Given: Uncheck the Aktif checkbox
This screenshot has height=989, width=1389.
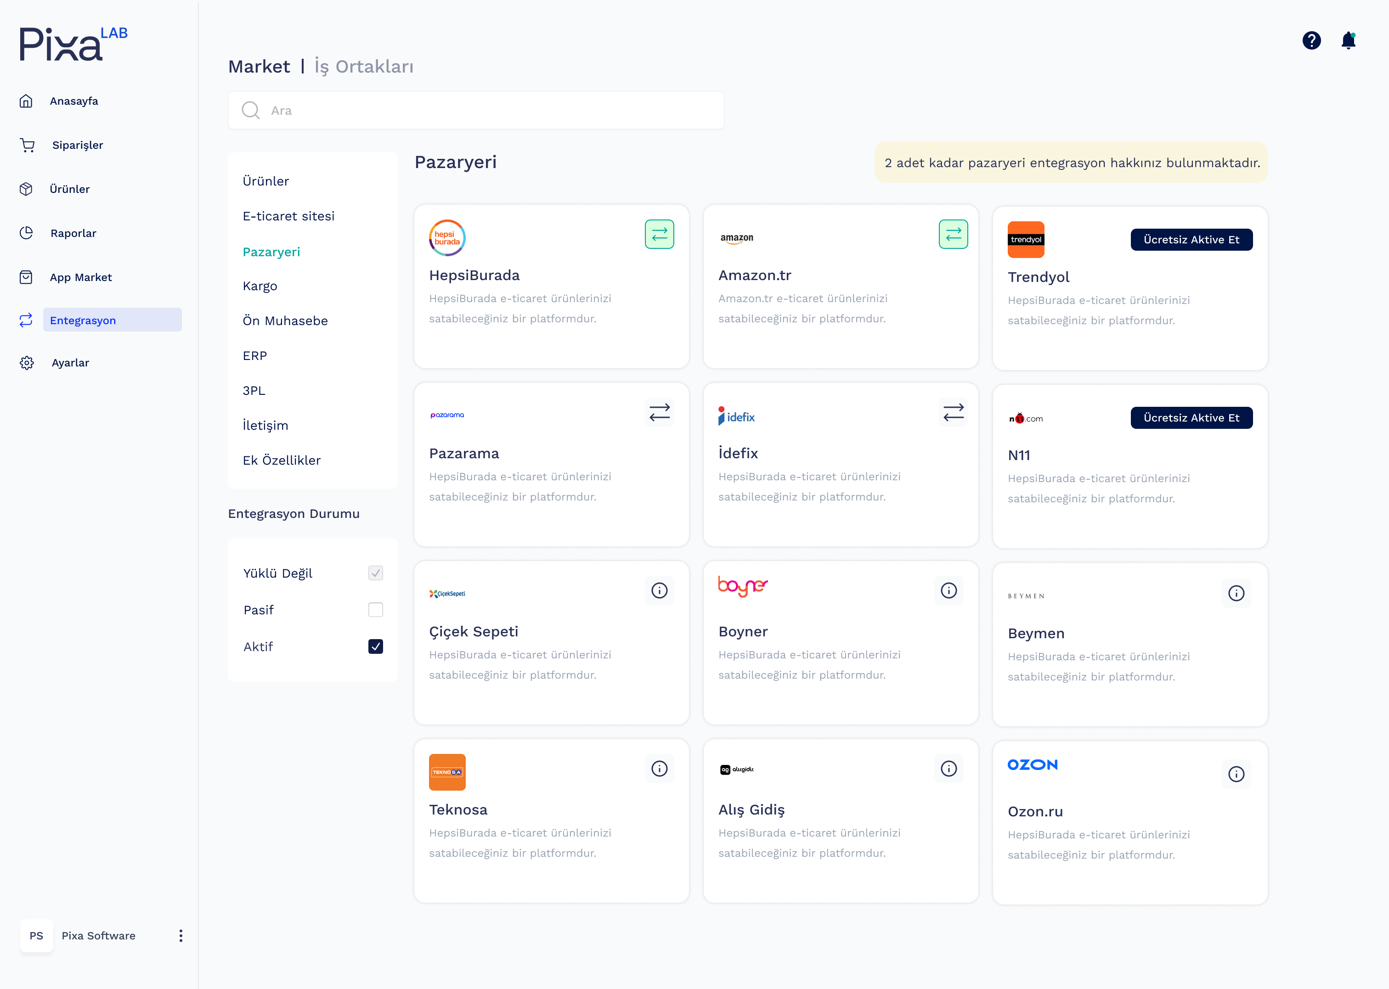Looking at the screenshot, I should [375, 646].
